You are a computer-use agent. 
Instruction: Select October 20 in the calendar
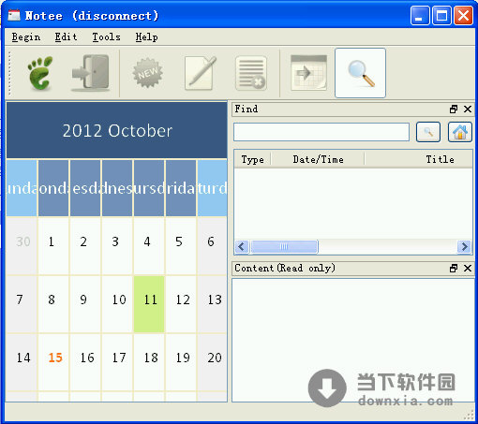coord(212,362)
